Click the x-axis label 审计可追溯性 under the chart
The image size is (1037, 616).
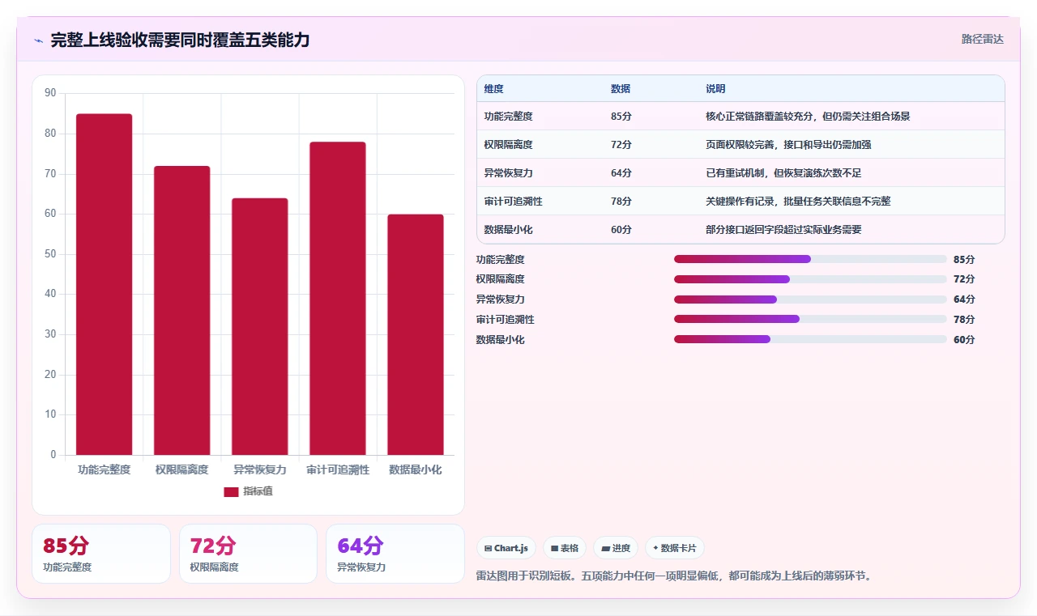coord(338,469)
